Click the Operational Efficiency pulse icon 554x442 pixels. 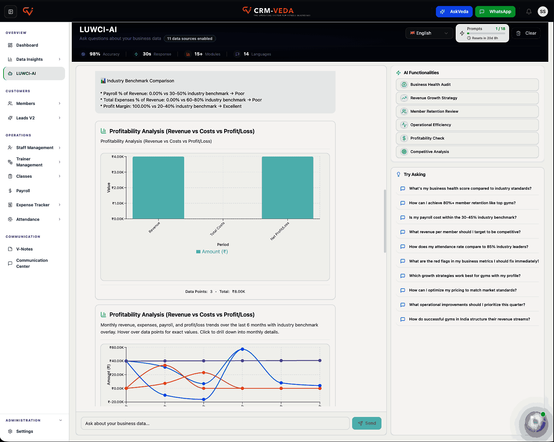coord(404,125)
